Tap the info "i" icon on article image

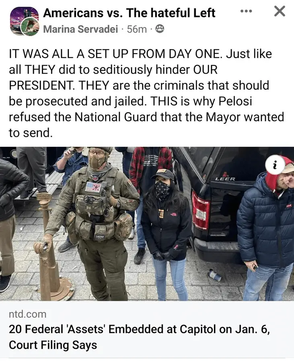click(x=275, y=165)
